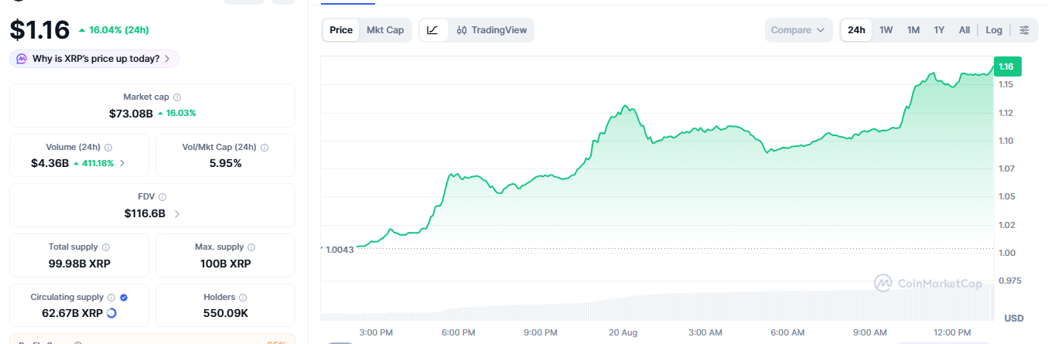Switch to line chart view icon

pos(433,30)
